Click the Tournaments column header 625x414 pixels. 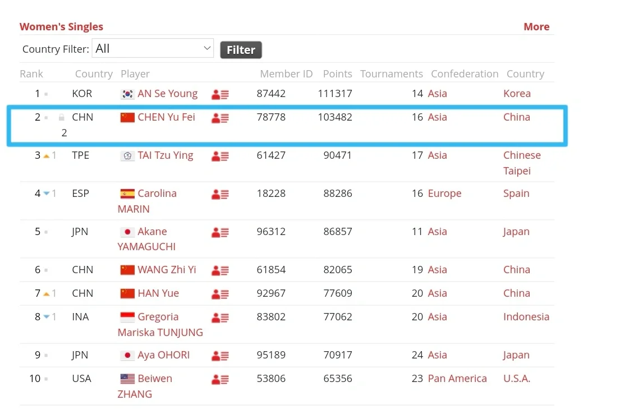[x=392, y=73]
